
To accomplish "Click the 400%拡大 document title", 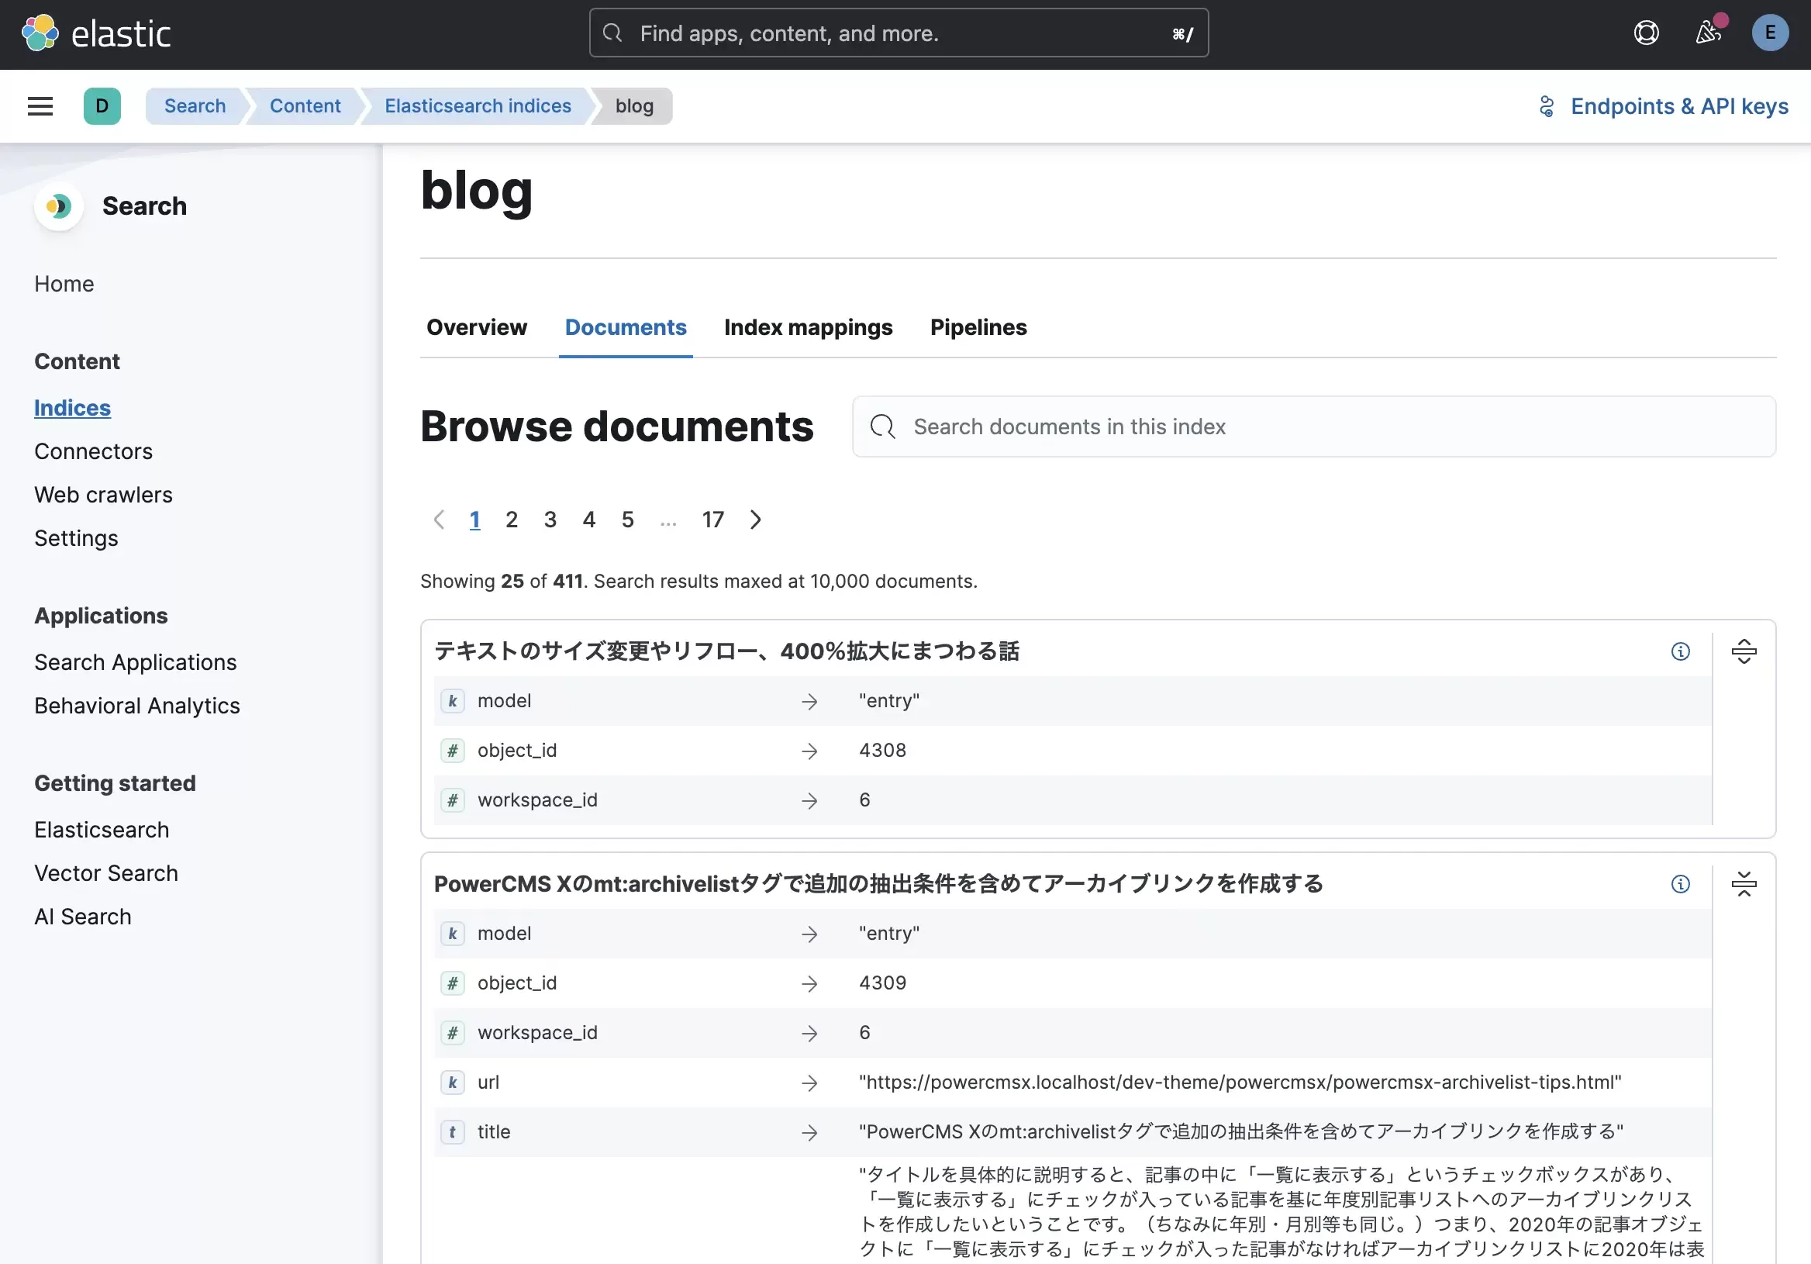I will coord(726,651).
